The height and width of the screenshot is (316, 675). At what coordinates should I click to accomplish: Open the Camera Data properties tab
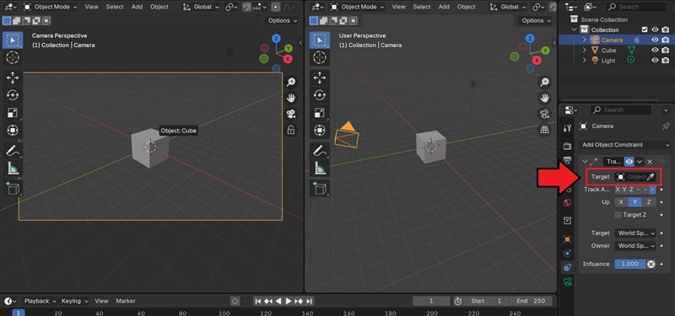[567, 282]
